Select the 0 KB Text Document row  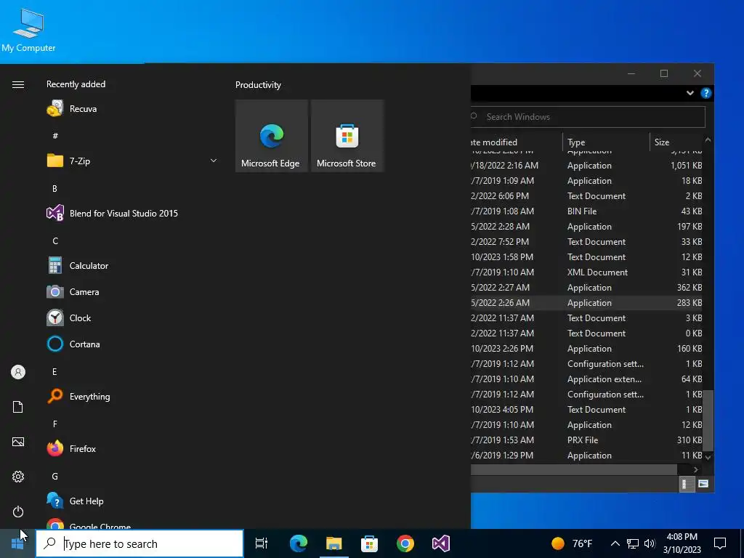point(588,333)
